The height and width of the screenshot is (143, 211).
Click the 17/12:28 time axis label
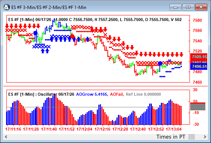click(120, 129)
